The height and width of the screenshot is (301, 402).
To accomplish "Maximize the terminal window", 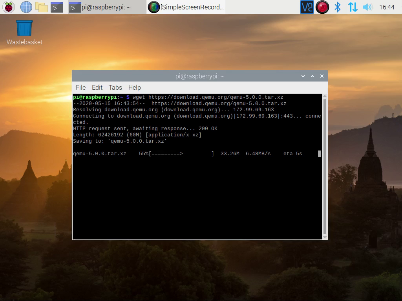I will point(312,76).
